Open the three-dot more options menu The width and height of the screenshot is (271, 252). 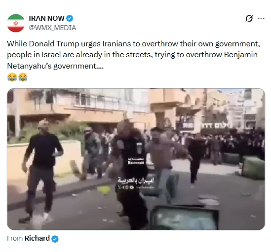pos(261,18)
